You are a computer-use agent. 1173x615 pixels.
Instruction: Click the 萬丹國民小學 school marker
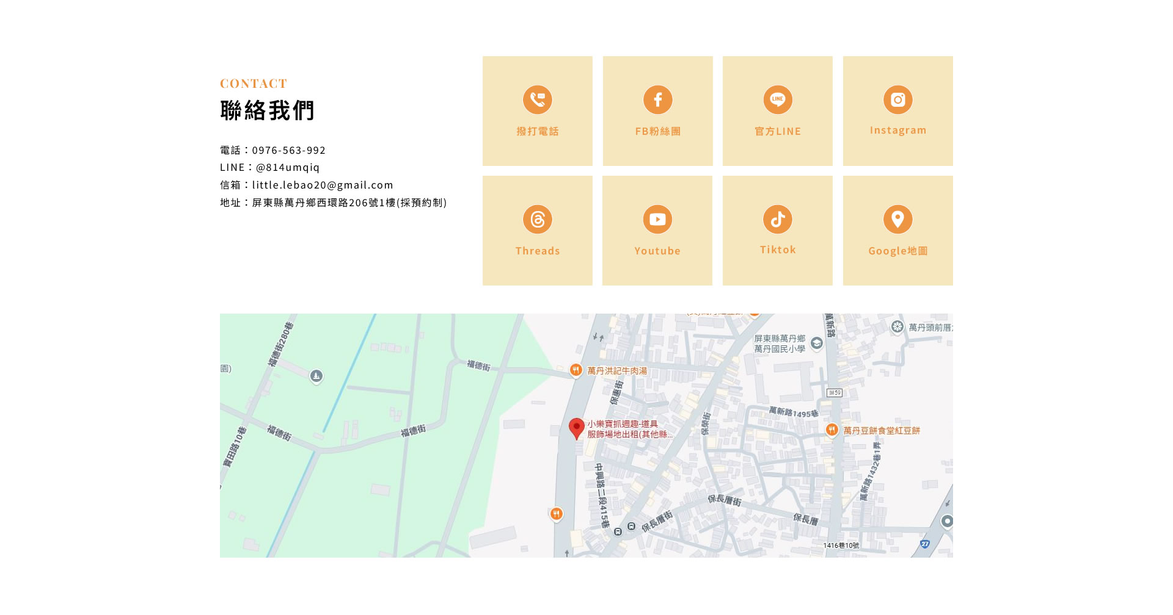[816, 343]
